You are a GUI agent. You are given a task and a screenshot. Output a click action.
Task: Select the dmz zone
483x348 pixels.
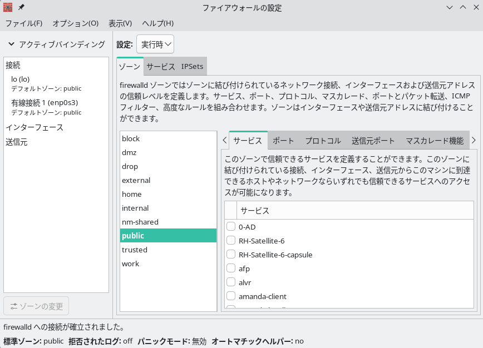point(129,152)
